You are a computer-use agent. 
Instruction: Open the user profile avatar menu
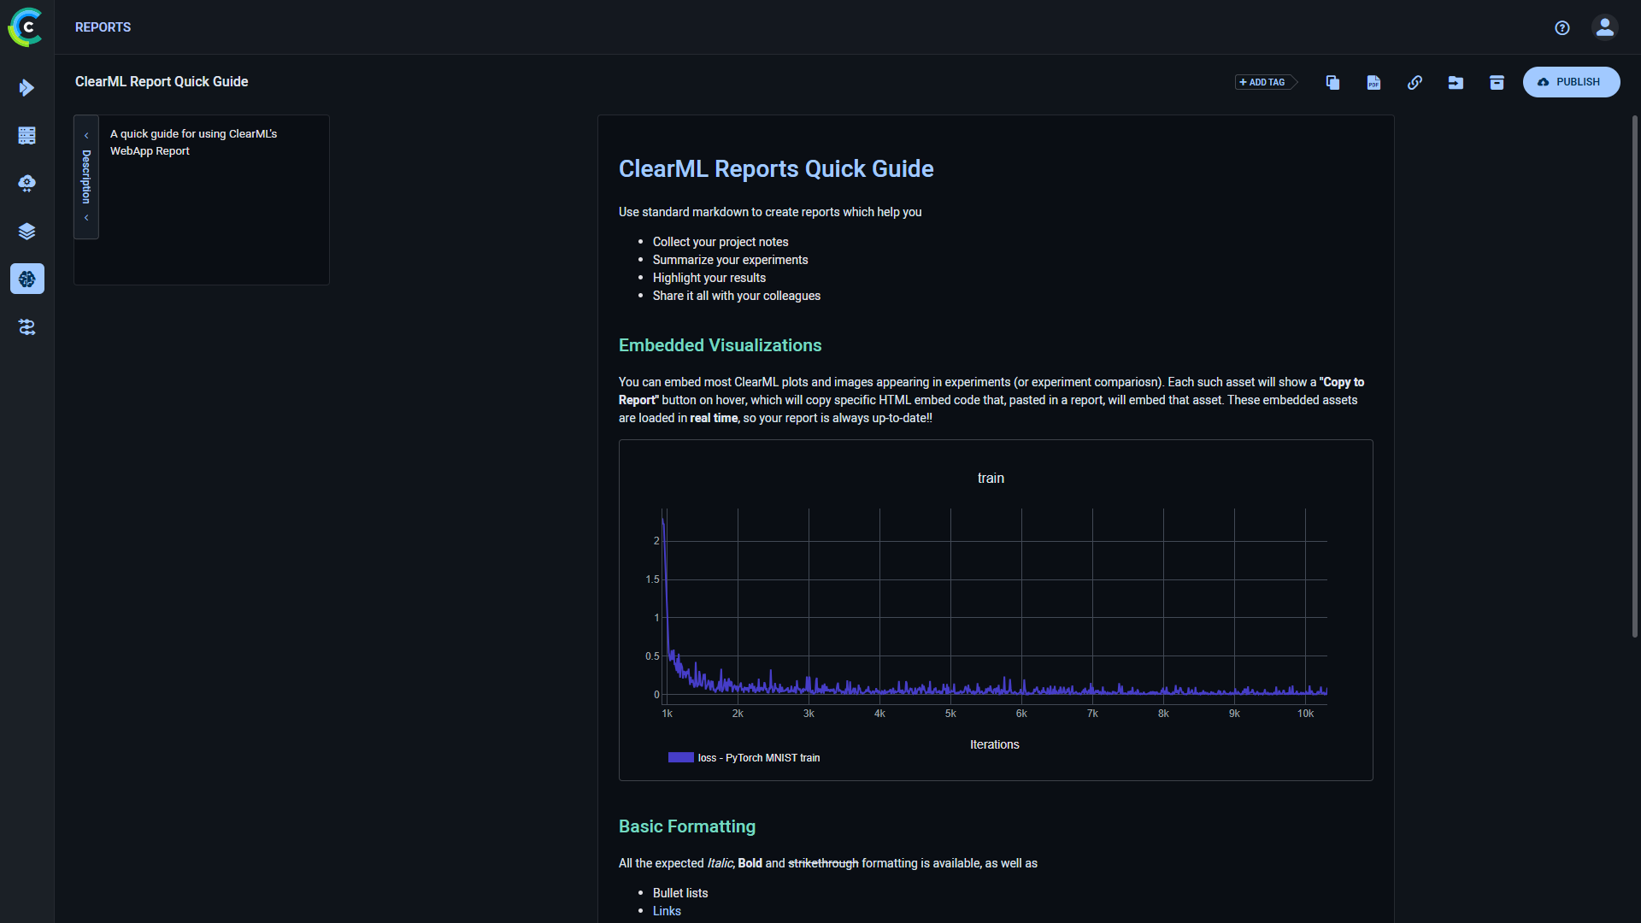[1604, 27]
